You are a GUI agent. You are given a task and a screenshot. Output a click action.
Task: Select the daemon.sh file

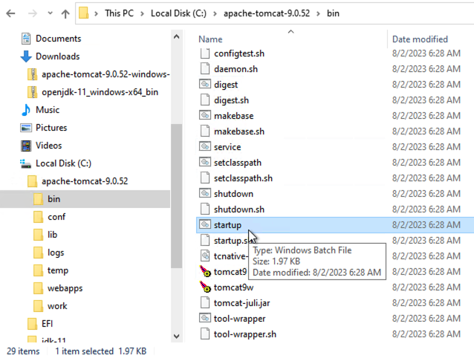(x=236, y=69)
